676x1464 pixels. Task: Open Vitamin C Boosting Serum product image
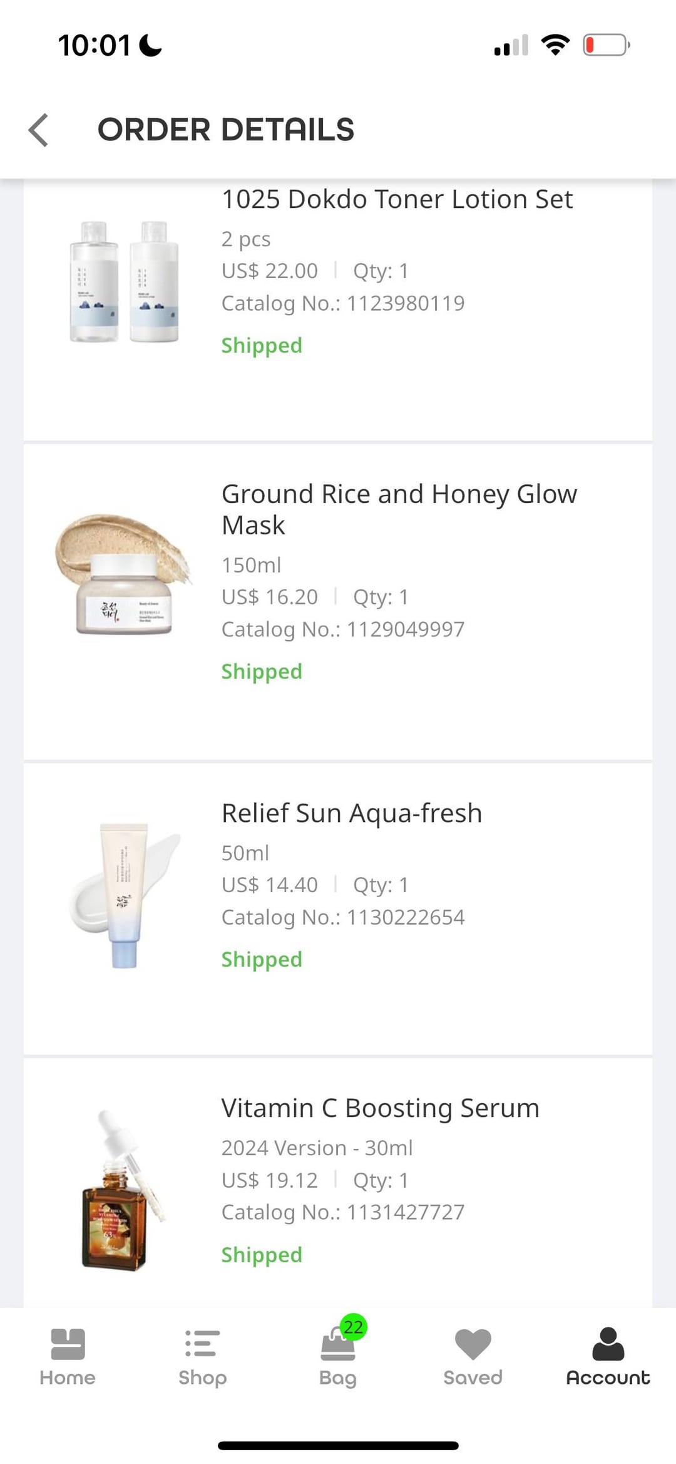[124, 1190]
